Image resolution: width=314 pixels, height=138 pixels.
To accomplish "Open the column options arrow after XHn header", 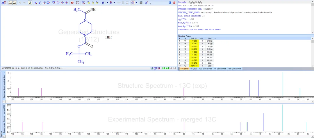I will tap(215, 39).
